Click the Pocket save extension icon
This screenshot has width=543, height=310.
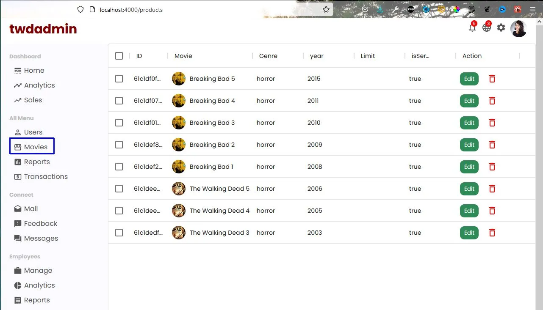coord(365,9)
